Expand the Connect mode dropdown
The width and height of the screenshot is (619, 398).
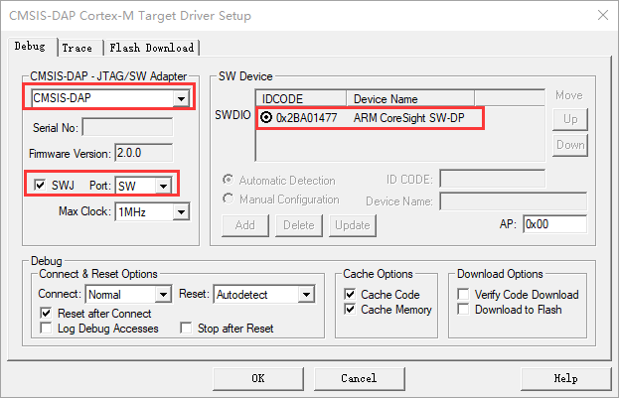(x=162, y=295)
